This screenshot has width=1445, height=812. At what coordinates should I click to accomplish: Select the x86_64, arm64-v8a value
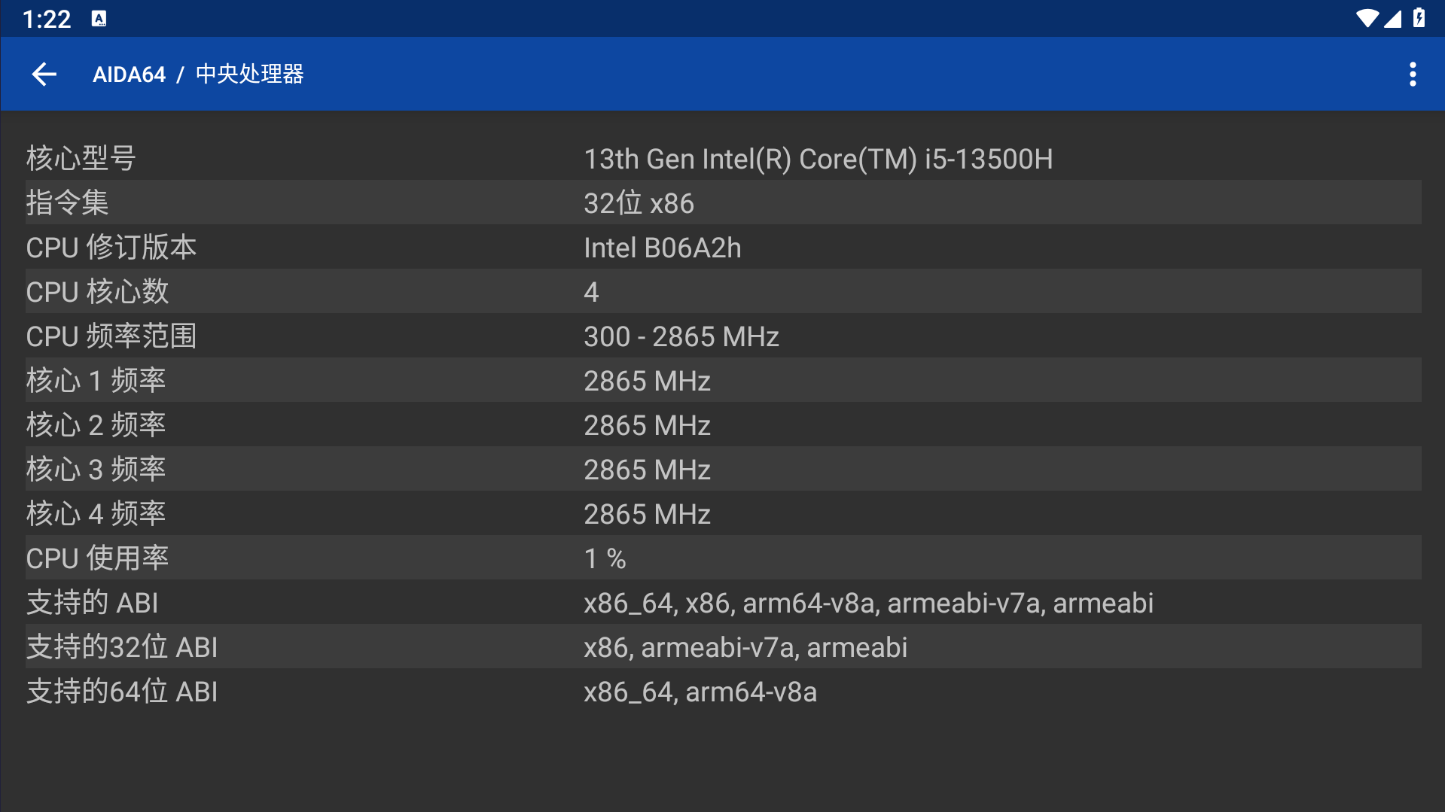point(700,692)
